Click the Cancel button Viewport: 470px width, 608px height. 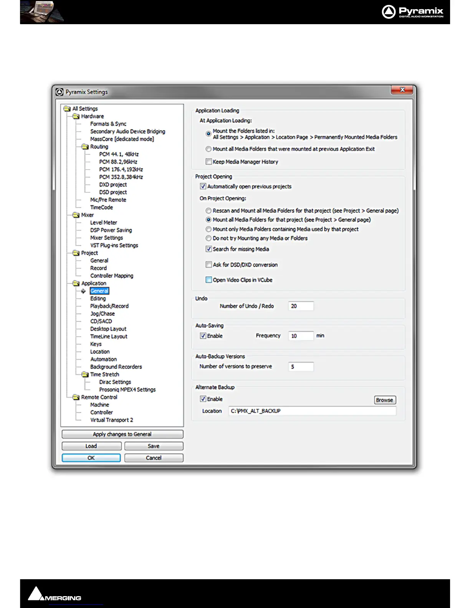coord(154,458)
